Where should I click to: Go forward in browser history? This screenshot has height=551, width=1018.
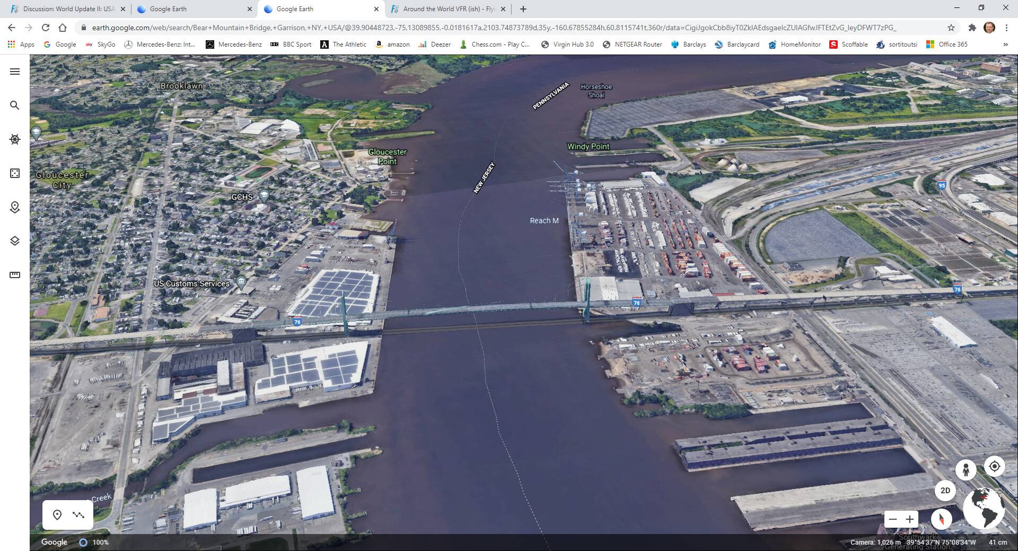point(29,28)
